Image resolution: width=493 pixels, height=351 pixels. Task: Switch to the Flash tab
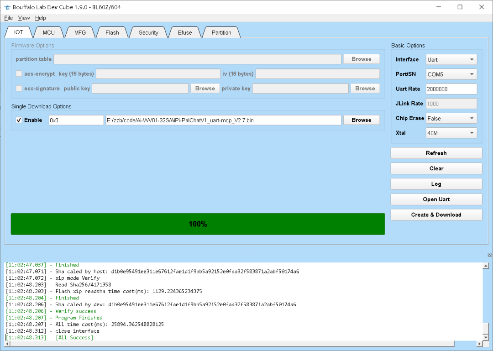click(x=112, y=32)
